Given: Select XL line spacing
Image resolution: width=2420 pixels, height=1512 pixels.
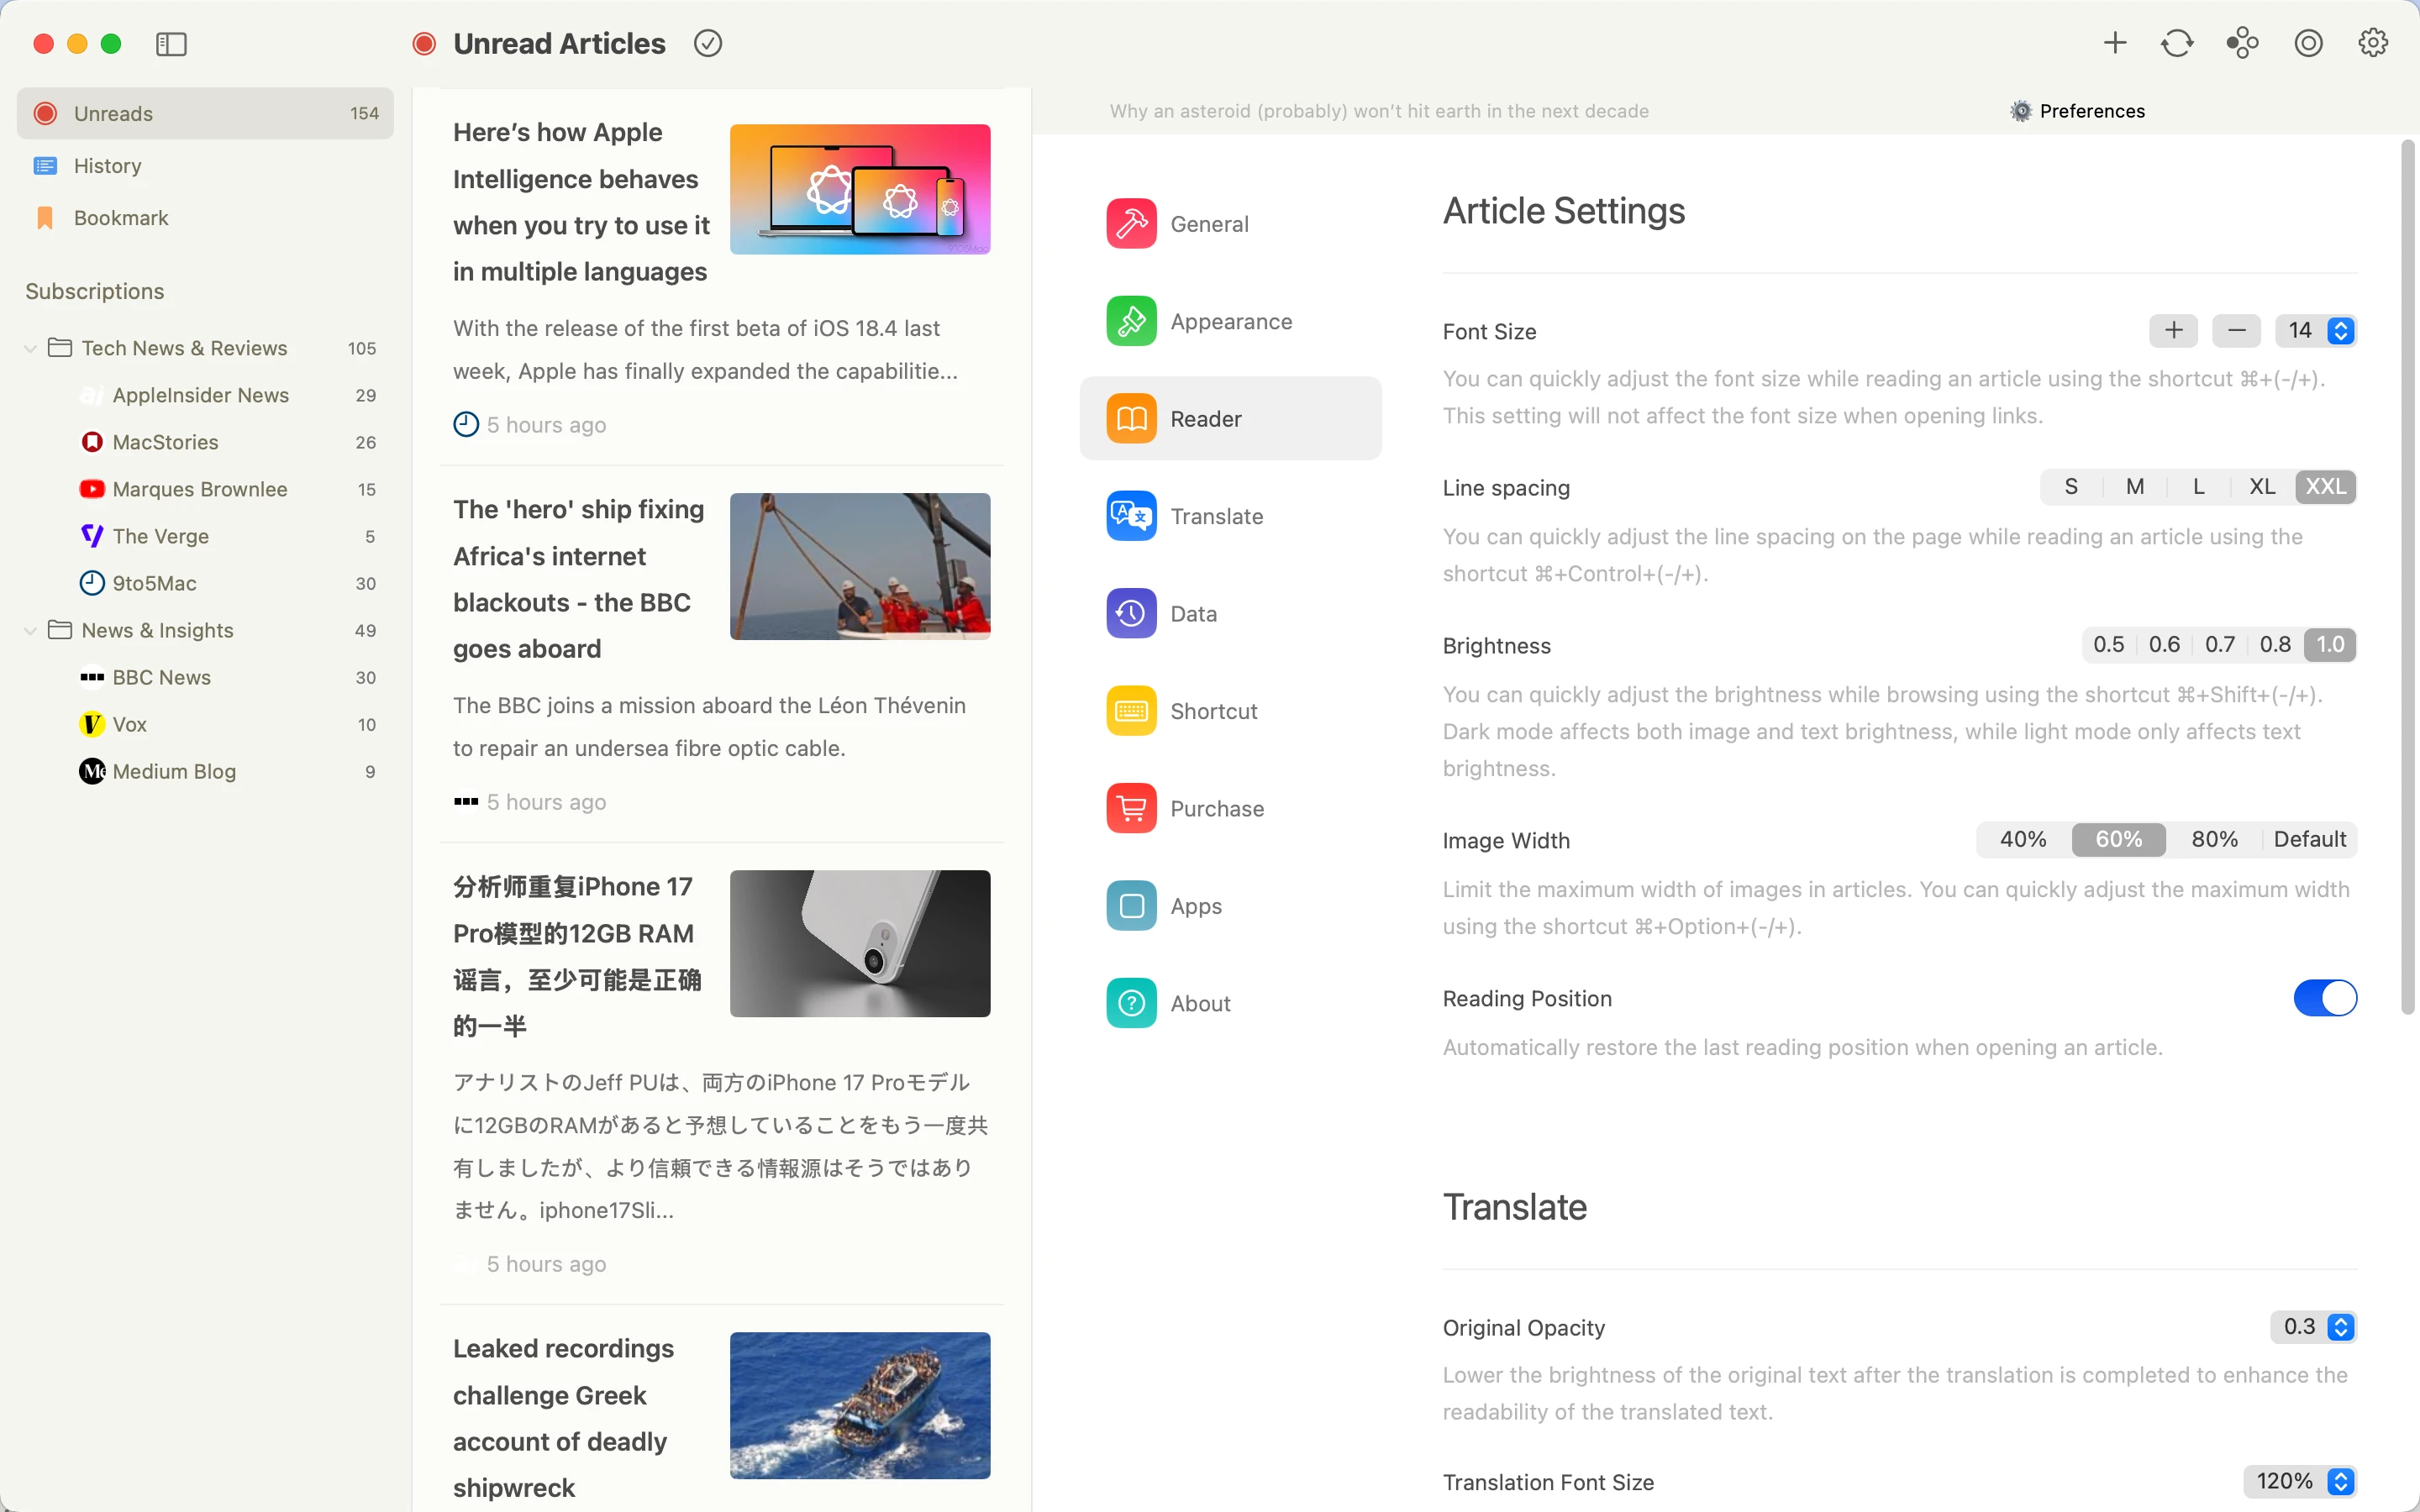Looking at the screenshot, I should tap(2262, 486).
